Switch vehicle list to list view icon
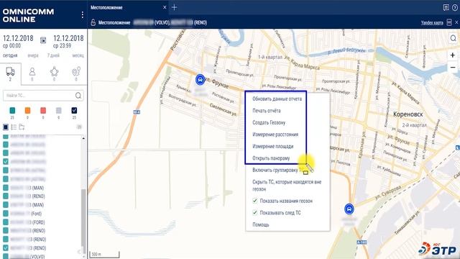This screenshot has height=259, width=460. [x=14, y=127]
